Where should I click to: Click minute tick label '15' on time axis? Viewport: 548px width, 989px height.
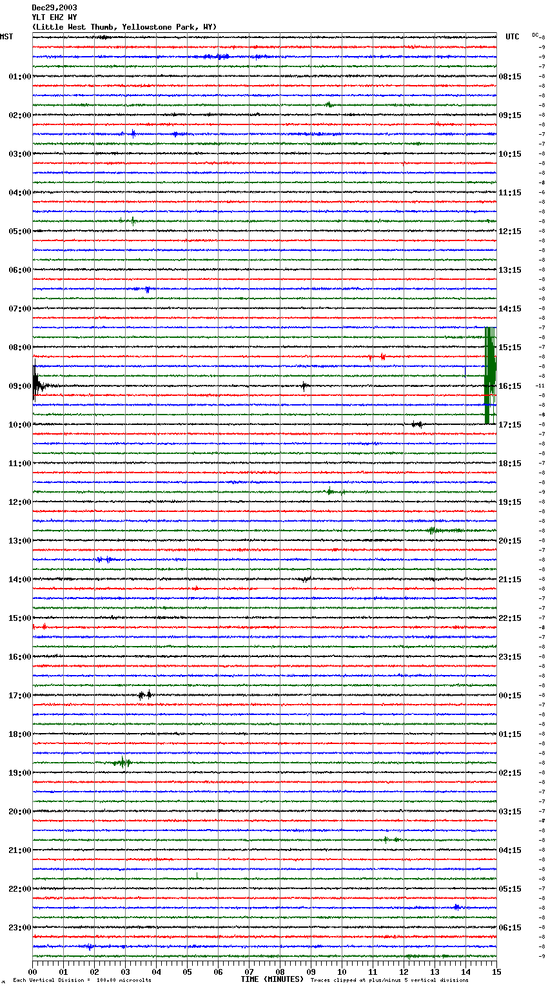(x=496, y=972)
